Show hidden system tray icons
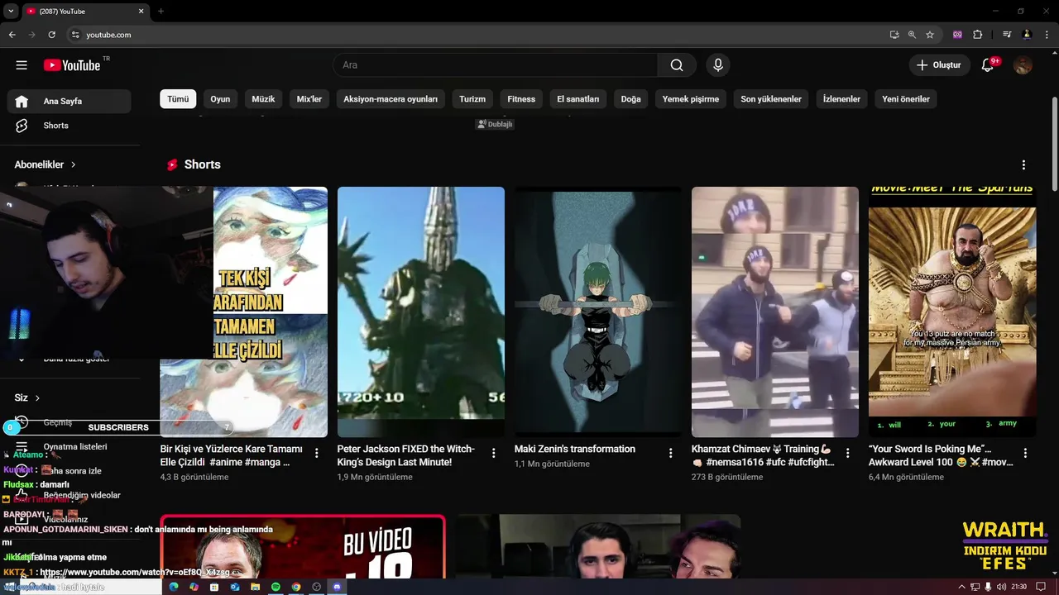Screen dimensions: 1059x595 point(961,587)
